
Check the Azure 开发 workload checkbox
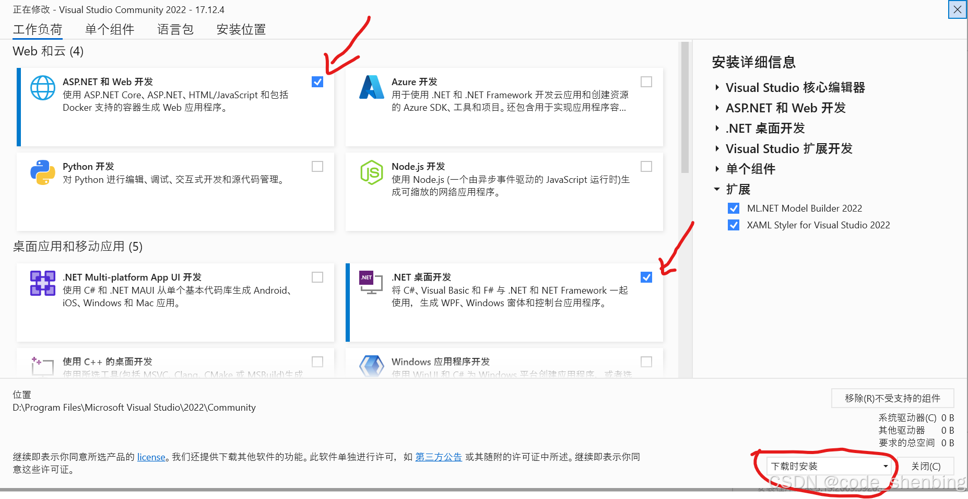pos(646,82)
